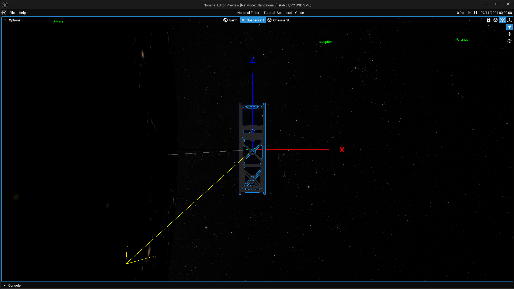Open the Help menu
The image size is (514, 289).
point(22,13)
